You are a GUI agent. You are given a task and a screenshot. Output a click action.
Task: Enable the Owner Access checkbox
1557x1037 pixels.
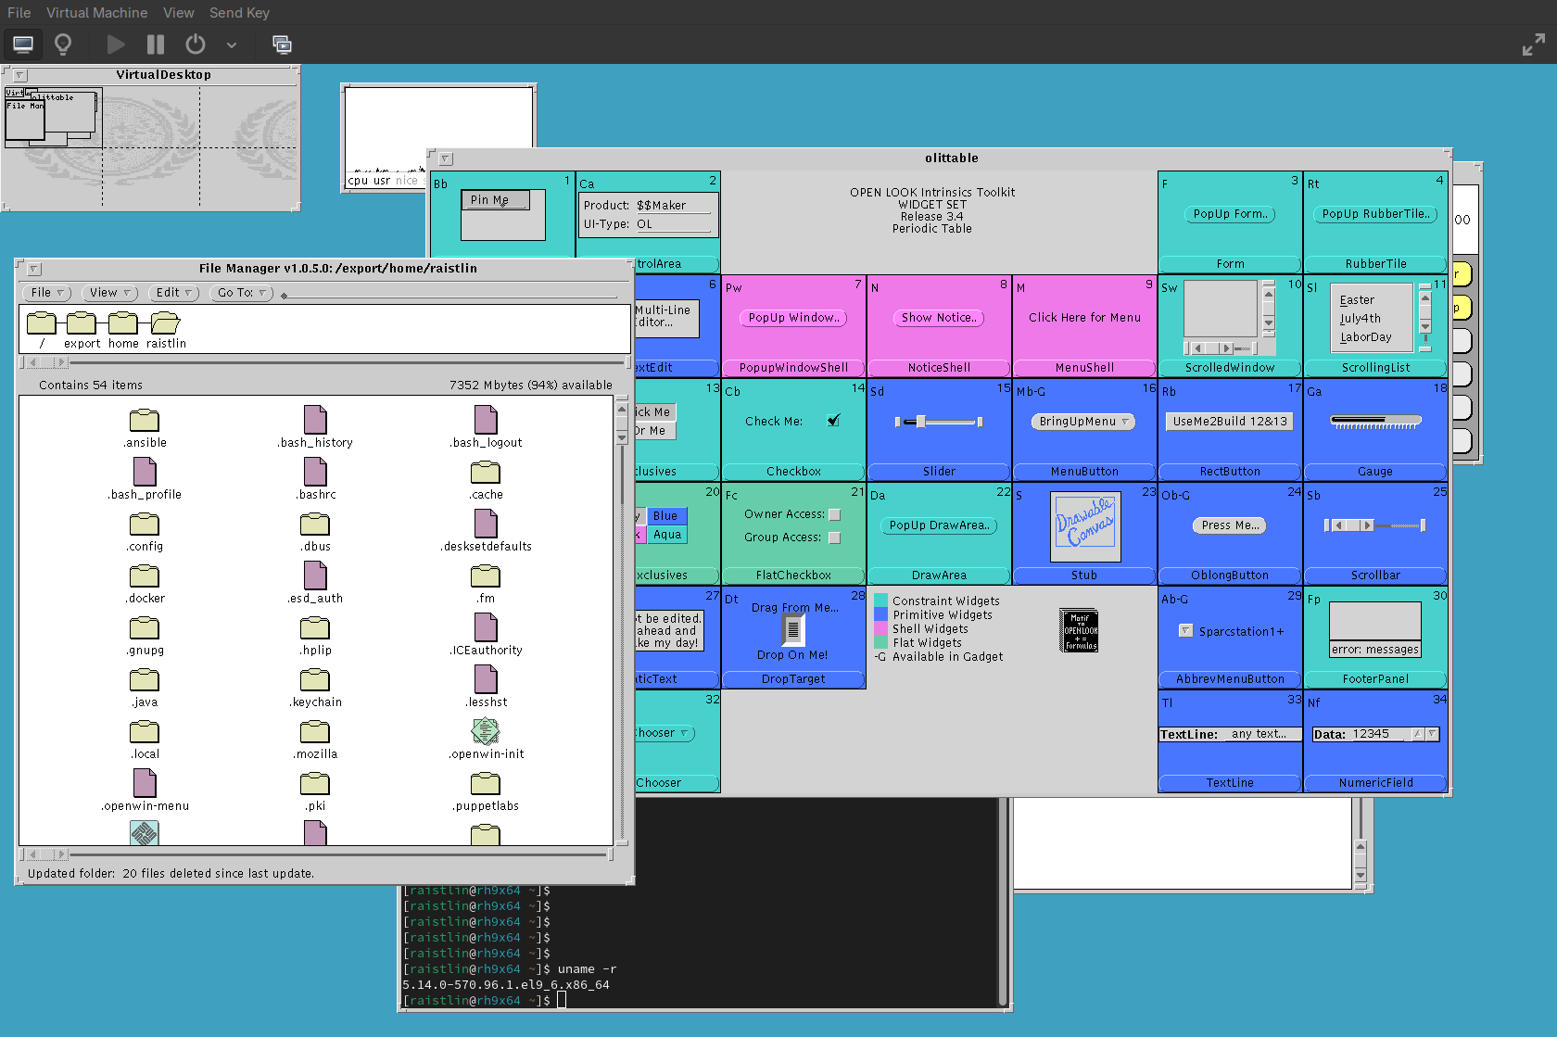pyautogui.click(x=834, y=514)
